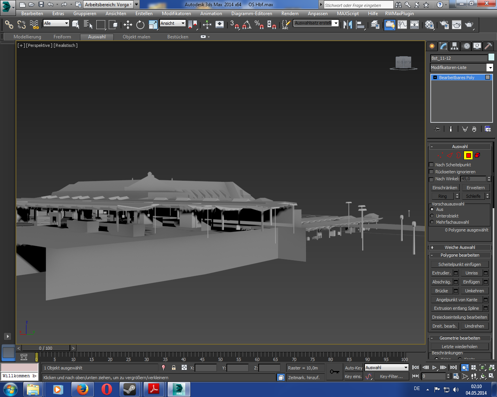Screen dimensions: 497x397
Task: Open the Create command panel tab
Action: click(x=432, y=46)
